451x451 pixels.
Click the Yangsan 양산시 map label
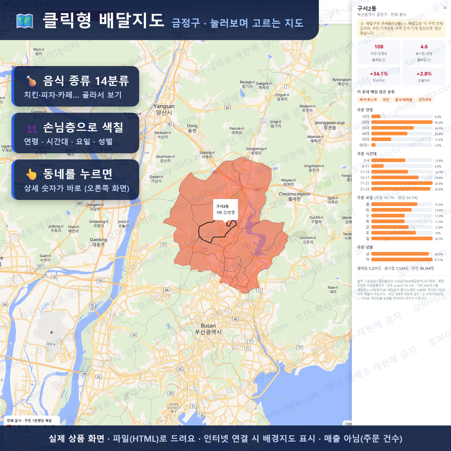[x=164, y=109]
